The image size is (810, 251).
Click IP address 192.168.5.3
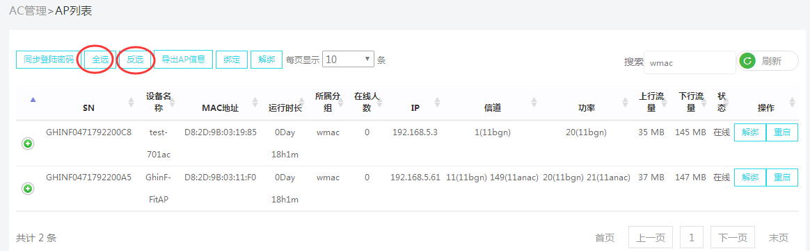pyautogui.click(x=415, y=132)
